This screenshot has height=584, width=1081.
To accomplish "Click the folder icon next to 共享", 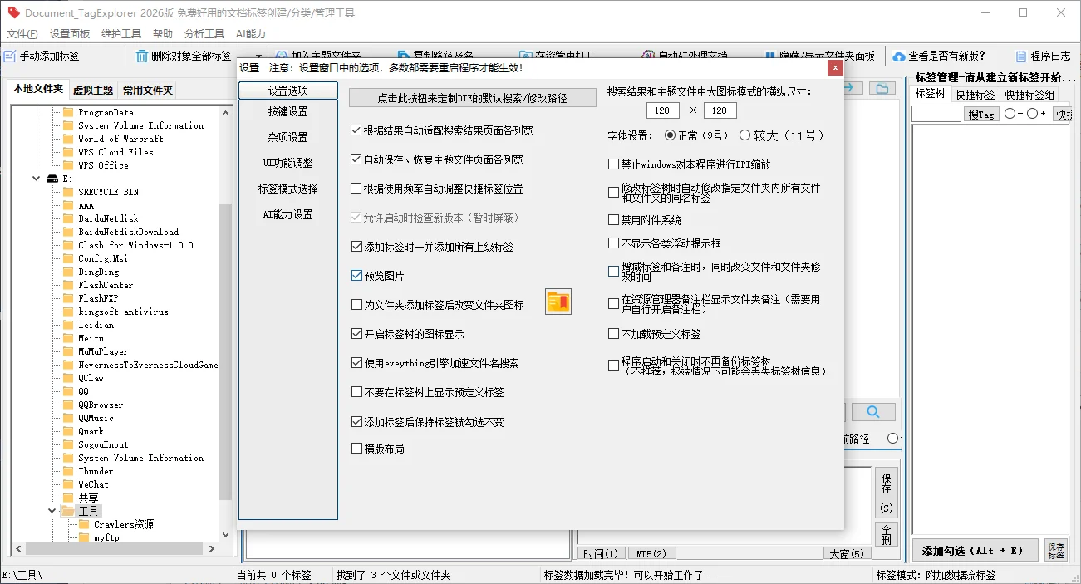I will click(x=69, y=498).
